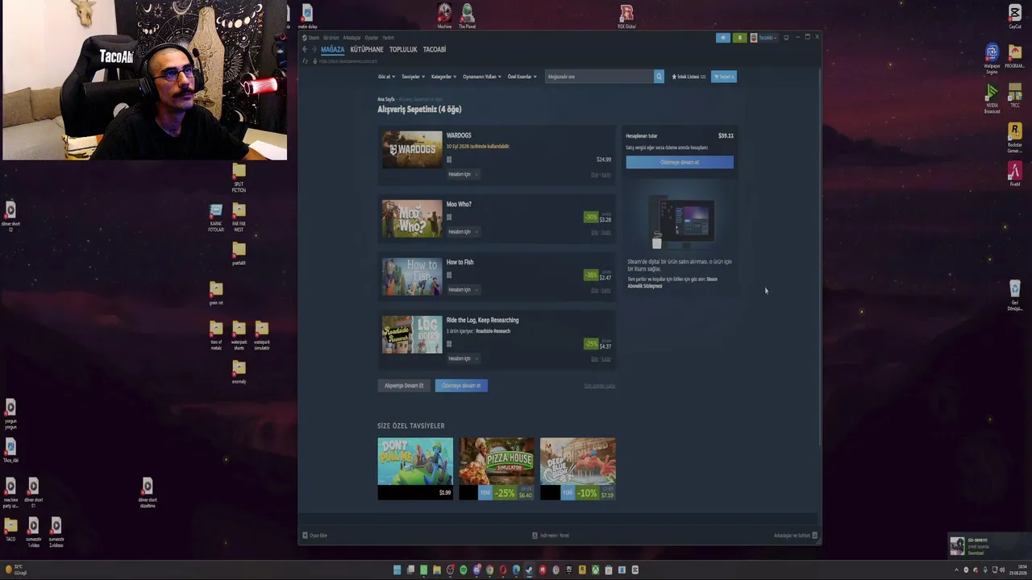Open the Windows Start menu
Screen dimensions: 1032x580
pyautogui.click(x=397, y=570)
